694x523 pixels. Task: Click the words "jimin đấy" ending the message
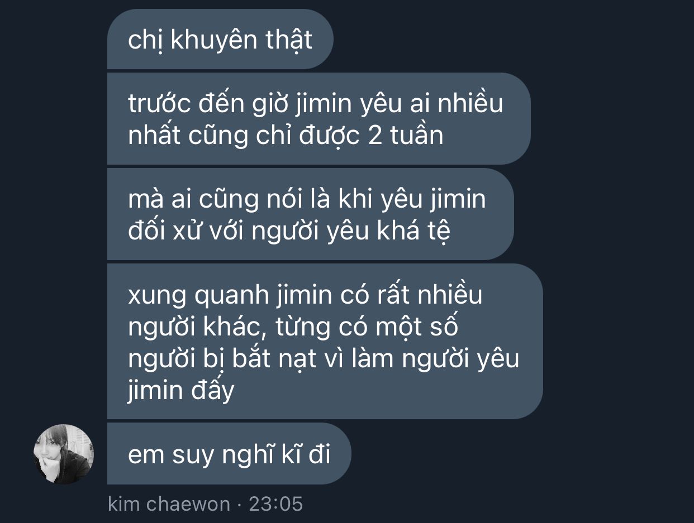[x=181, y=391]
